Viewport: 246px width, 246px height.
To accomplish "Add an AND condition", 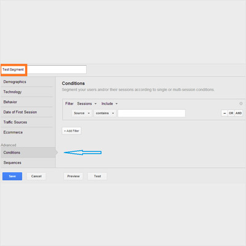I will point(239,113).
